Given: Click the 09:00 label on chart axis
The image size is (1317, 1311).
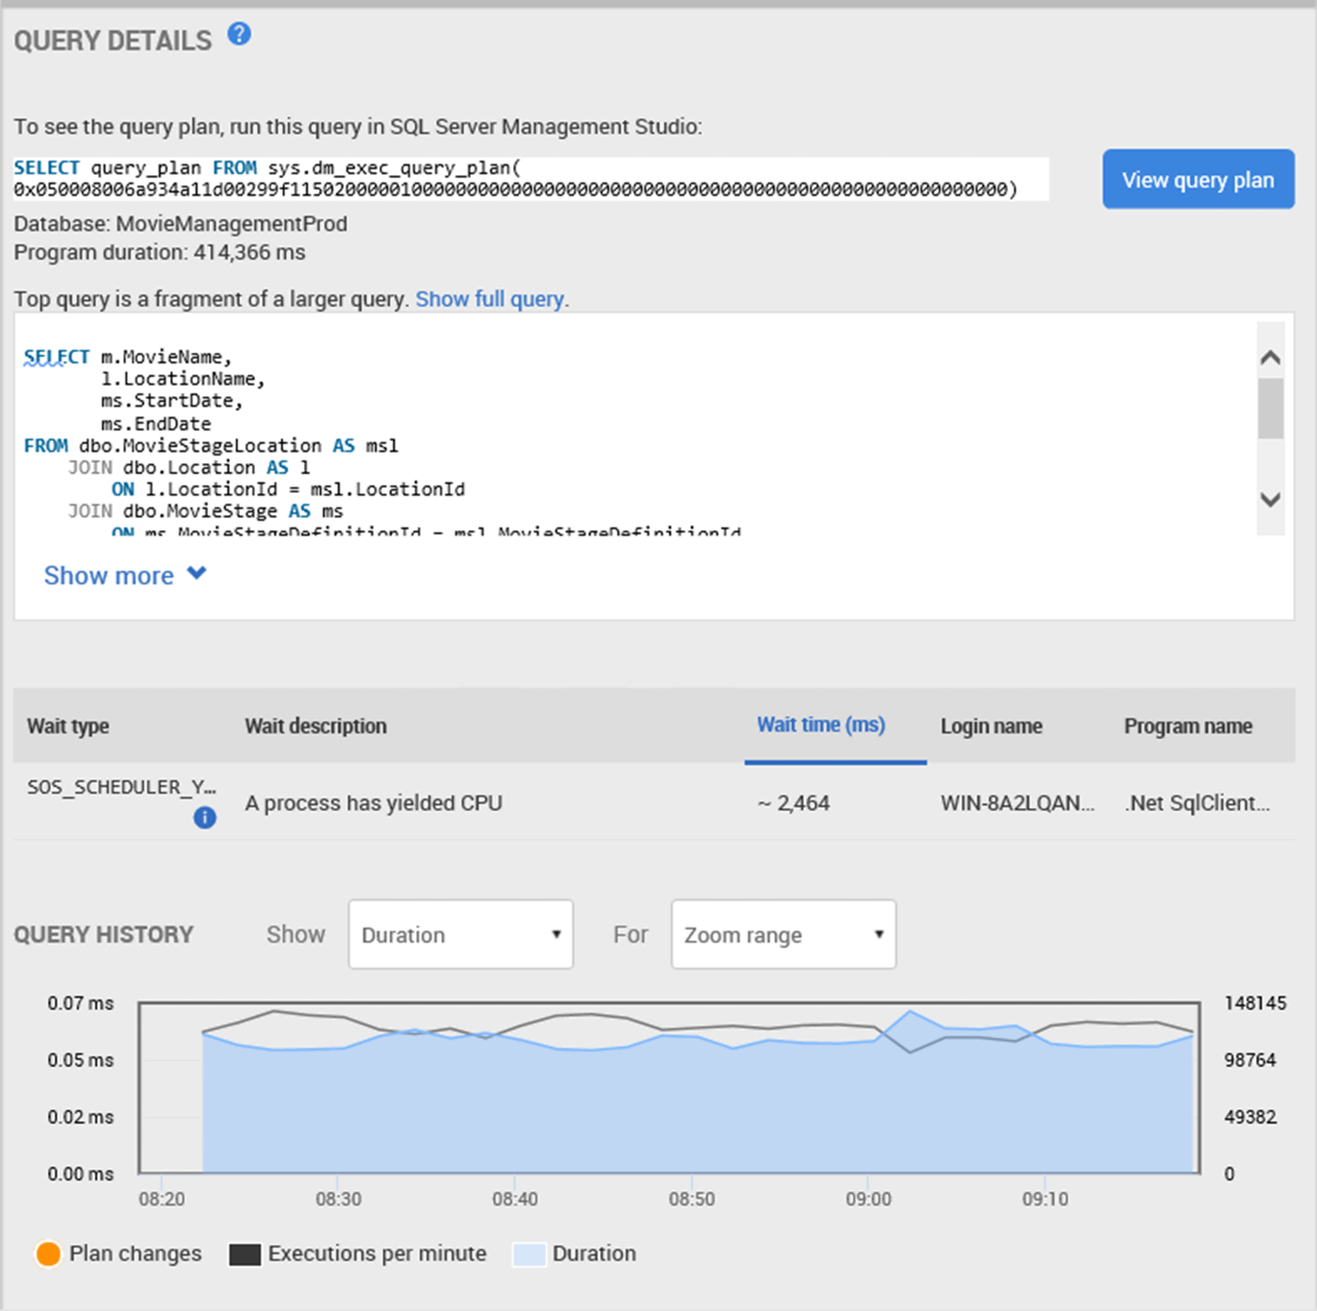Looking at the screenshot, I should [x=868, y=1199].
